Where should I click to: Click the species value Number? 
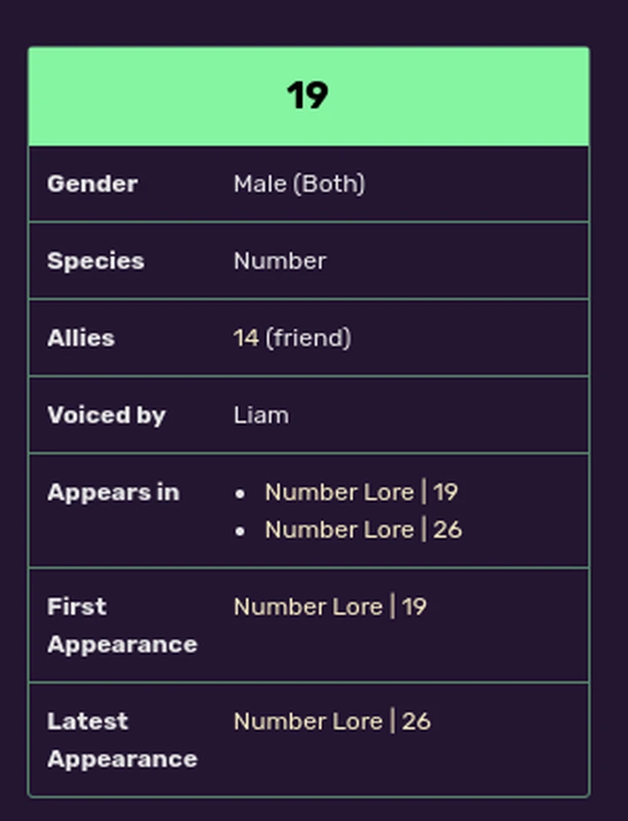279,261
